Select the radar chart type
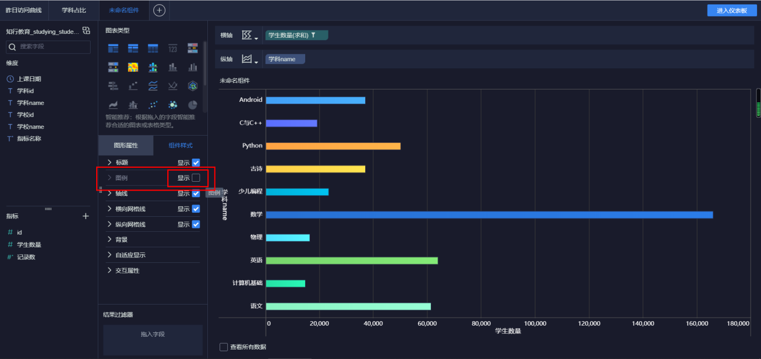This screenshot has width=761, height=359. point(193,86)
